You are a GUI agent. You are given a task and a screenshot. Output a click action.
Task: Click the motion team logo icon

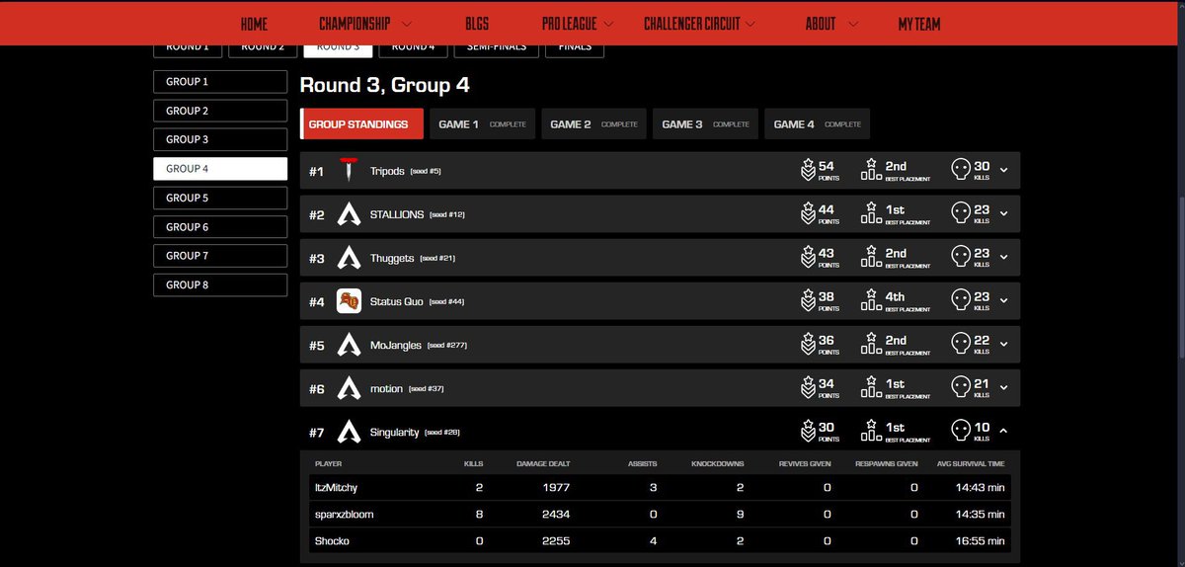348,388
